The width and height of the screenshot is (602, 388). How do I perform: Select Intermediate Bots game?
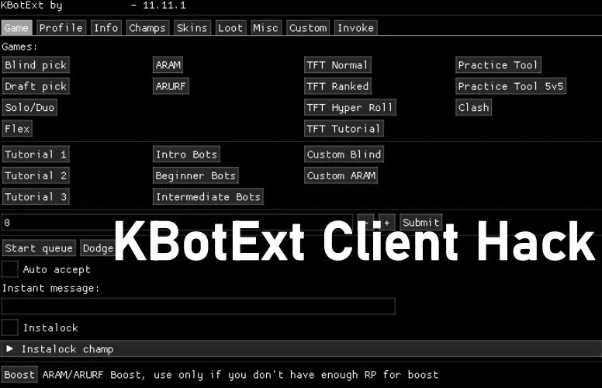point(208,196)
